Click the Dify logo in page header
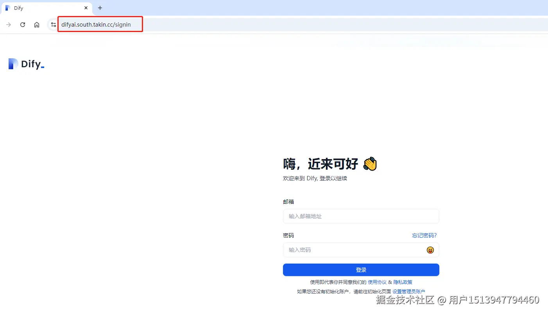 (x=26, y=64)
